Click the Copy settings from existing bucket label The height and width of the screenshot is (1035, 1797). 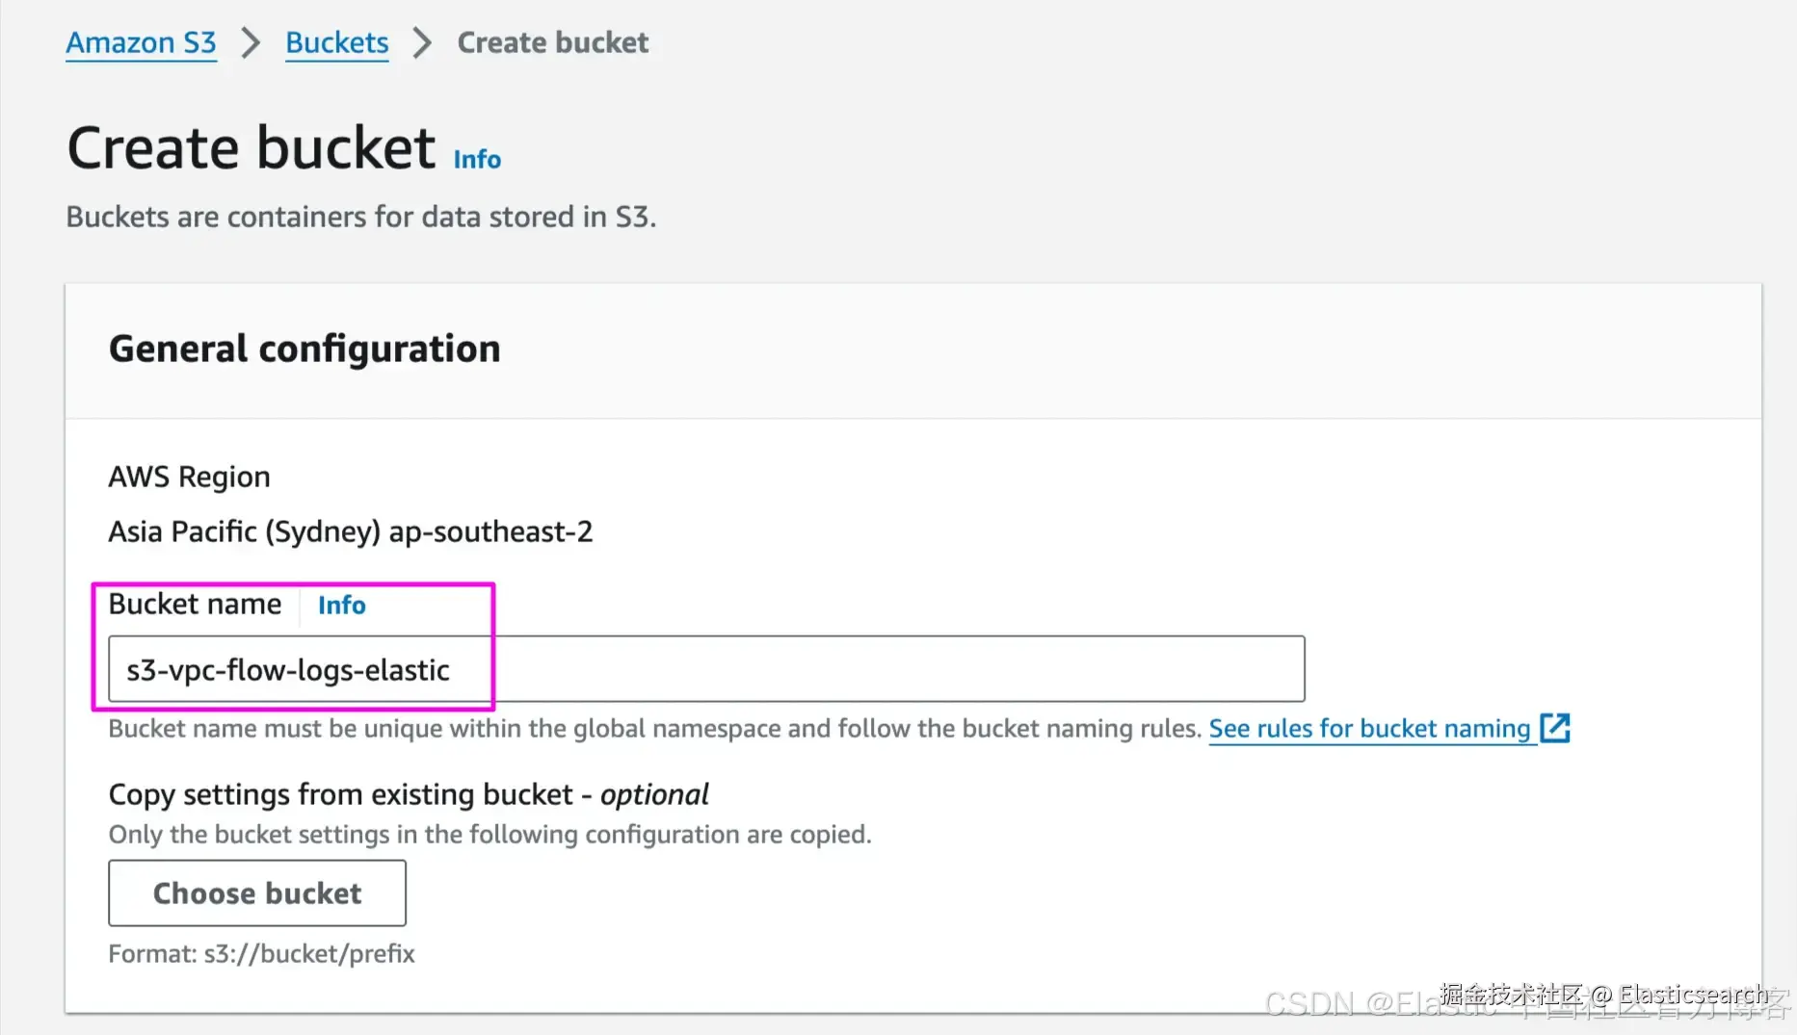[408, 794]
